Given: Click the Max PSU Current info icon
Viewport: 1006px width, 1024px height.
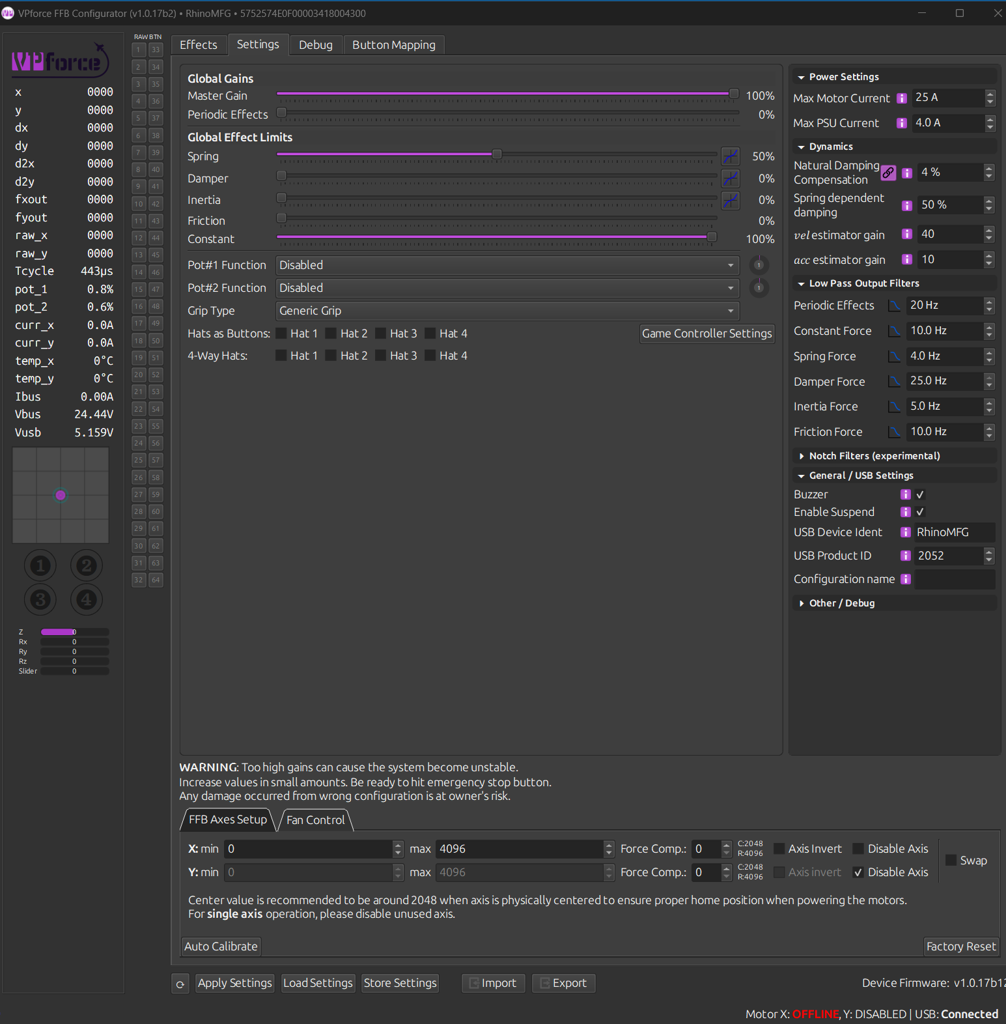Looking at the screenshot, I should tap(902, 123).
